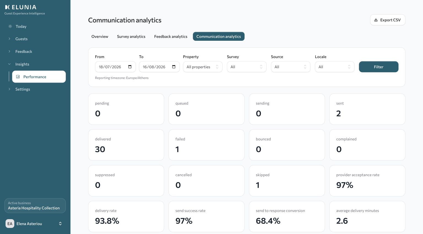This screenshot has width=423, height=234.
Task: Click the delivered count card
Action: pos(126,145)
